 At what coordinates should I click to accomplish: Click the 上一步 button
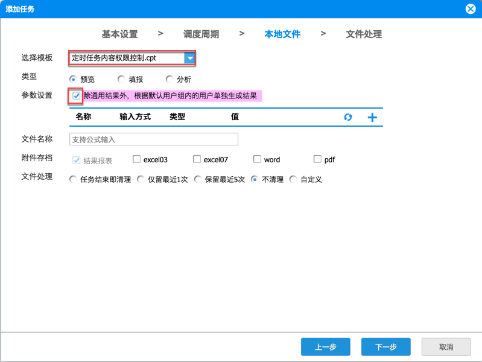(x=326, y=347)
